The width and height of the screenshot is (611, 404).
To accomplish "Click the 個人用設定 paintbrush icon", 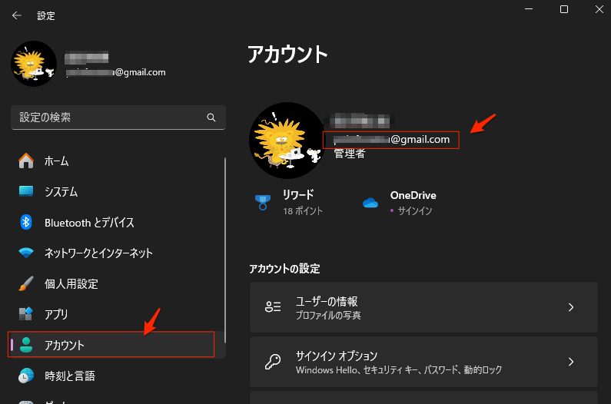I will point(26,283).
